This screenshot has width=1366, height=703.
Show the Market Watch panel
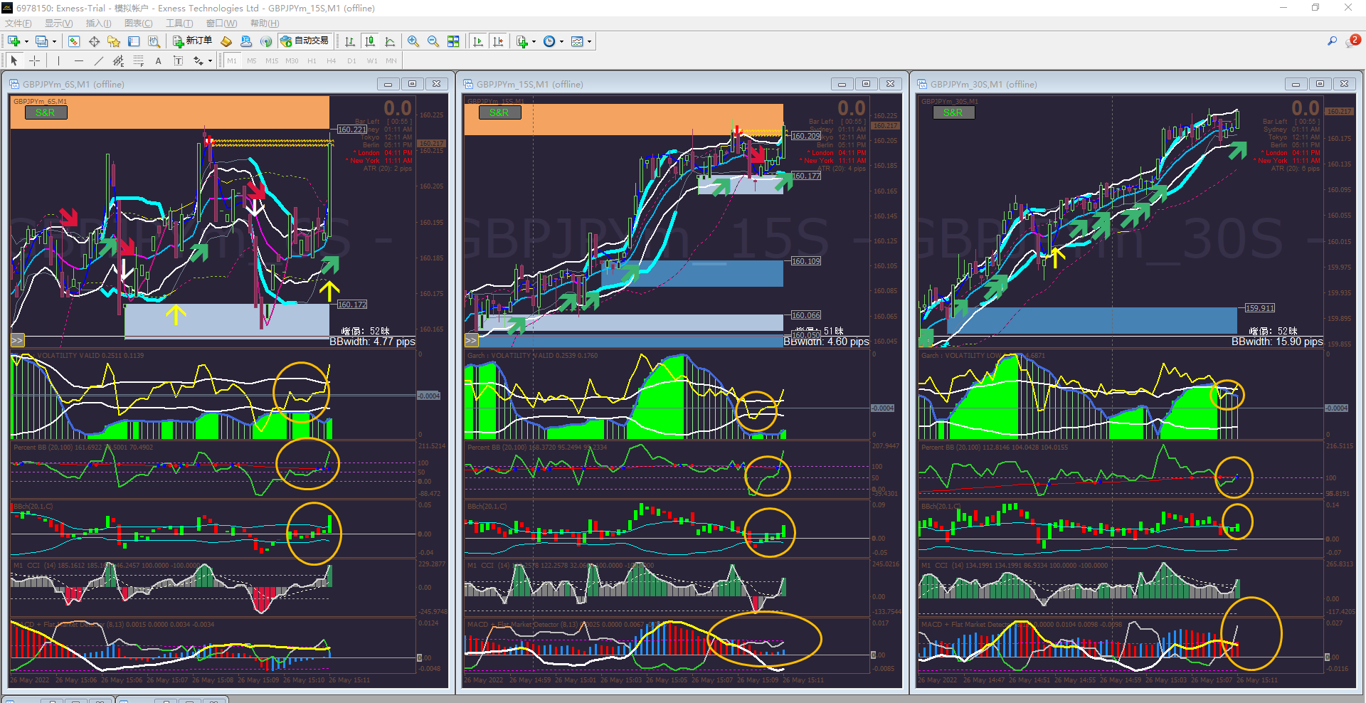pos(74,41)
